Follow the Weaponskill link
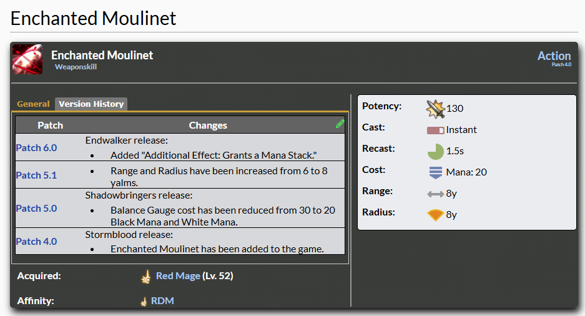Image resolution: width=585 pixels, height=316 pixels. click(76, 67)
